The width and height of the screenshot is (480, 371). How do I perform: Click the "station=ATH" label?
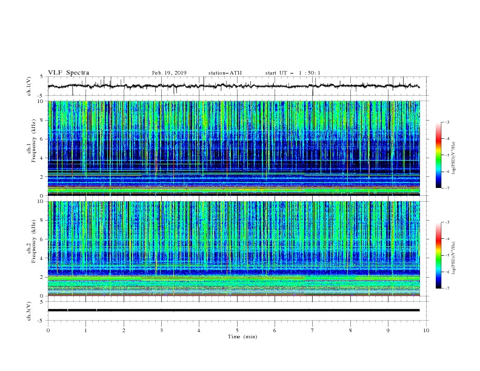pyautogui.click(x=225, y=73)
